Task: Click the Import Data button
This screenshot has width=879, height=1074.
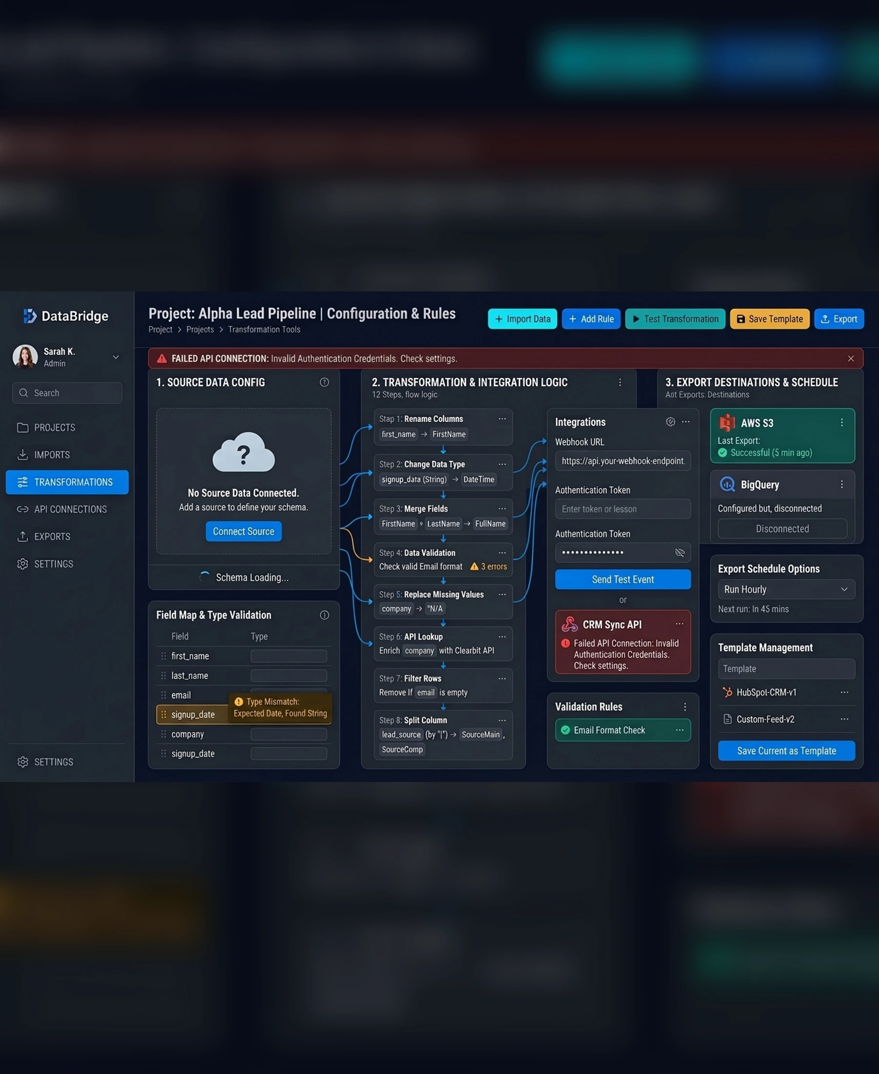Action: pyautogui.click(x=522, y=319)
